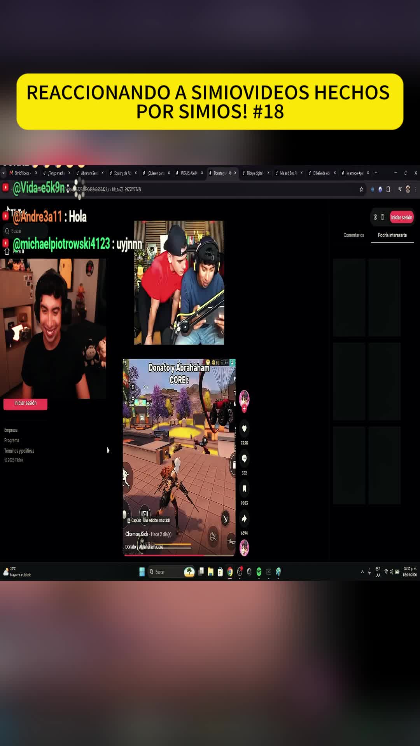
Task: Mute audio on the Donato y A tab
Action: tap(230, 173)
